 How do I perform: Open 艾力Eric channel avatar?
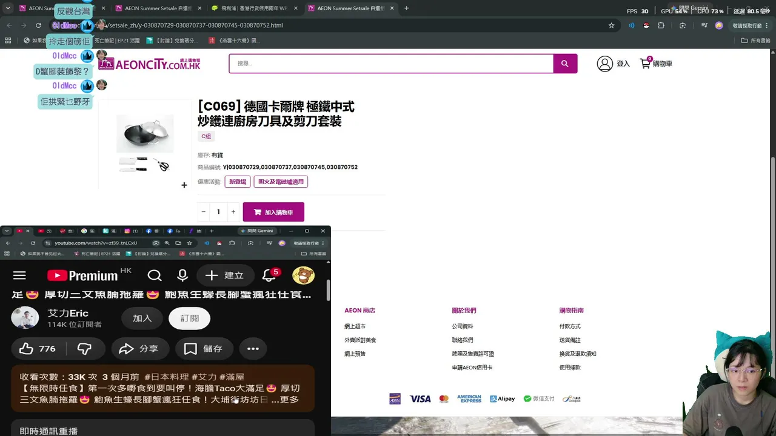(x=25, y=318)
